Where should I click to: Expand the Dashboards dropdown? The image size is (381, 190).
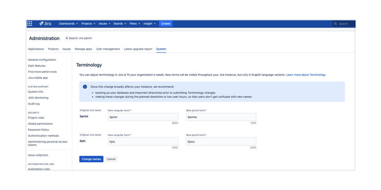click(x=68, y=24)
